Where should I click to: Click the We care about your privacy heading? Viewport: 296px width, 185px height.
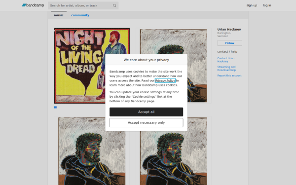(147, 60)
